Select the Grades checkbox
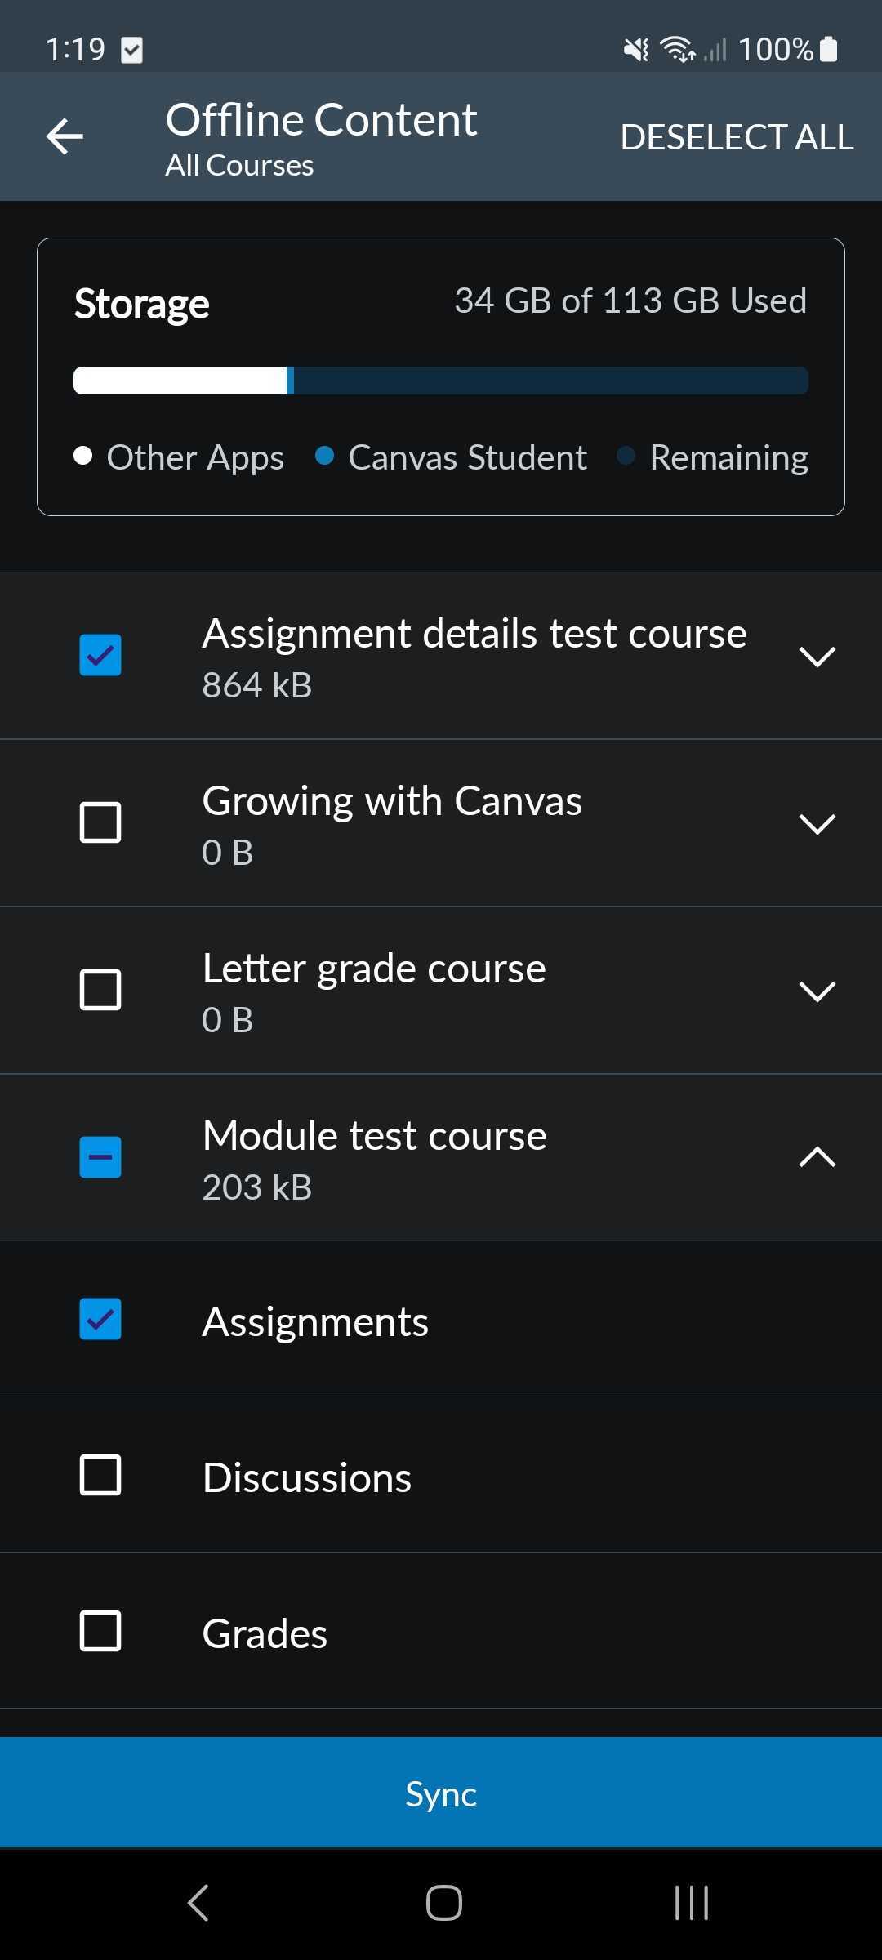This screenshot has height=1960, width=882. coord(100,1633)
